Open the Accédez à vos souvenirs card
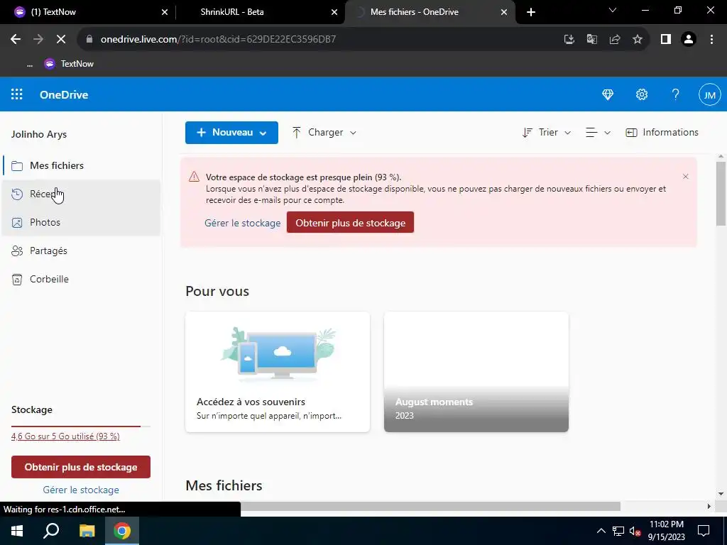Screen dimensions: 727x545 [x=278, y=372]
